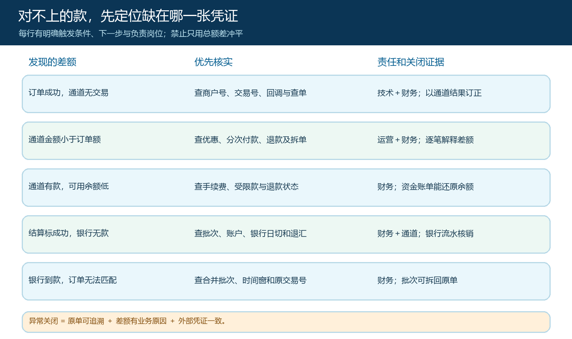Select subtitle 每行有明确触发条件 line
This screenshot has height=339, width=572.
[x=131, y=34]
